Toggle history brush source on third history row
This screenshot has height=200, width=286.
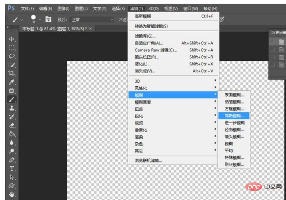[x=273, y=57]
